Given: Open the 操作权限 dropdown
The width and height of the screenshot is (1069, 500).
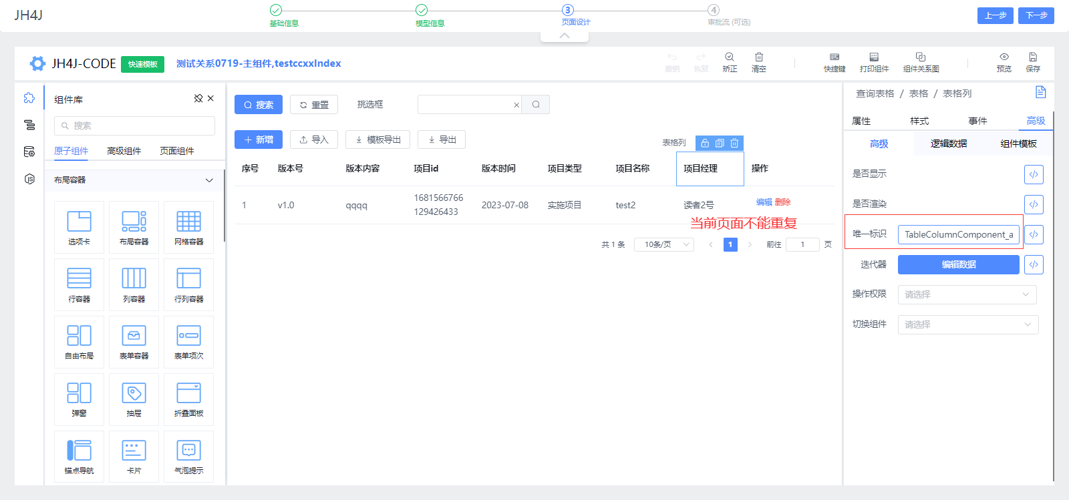Looking at the screenshot, I should [x=967, y=294].
